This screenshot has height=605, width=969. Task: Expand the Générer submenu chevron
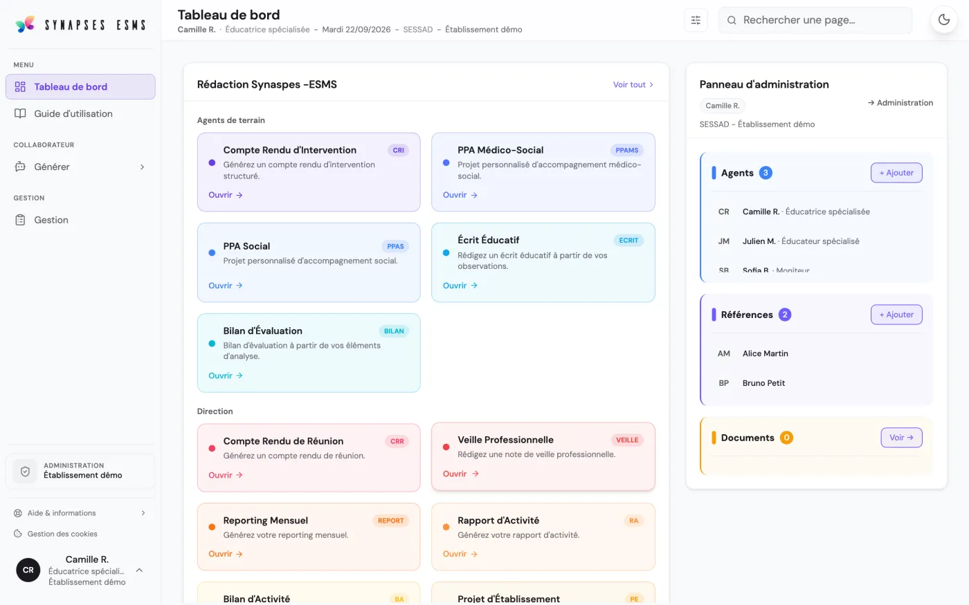tap(143, 167)
